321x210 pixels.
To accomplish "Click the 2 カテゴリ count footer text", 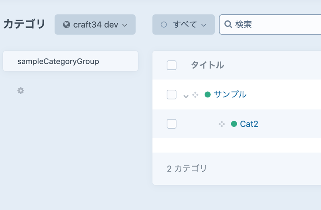I will point(187,169).
